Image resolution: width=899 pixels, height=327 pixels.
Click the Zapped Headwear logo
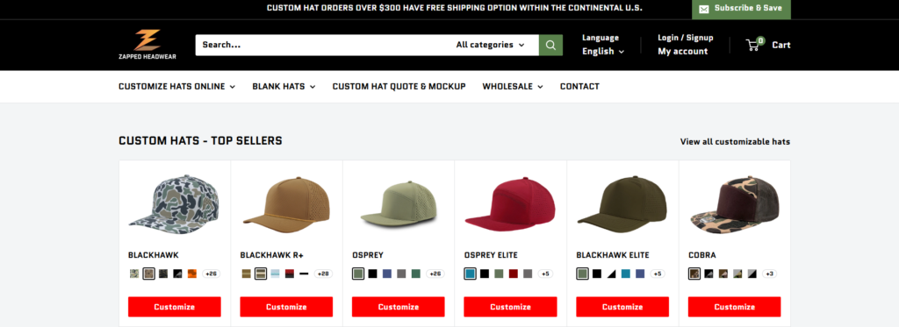pos(147,45)
